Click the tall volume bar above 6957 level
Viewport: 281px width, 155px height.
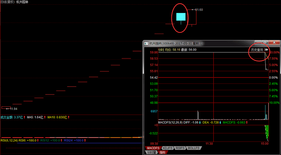[x=198, y=115]
